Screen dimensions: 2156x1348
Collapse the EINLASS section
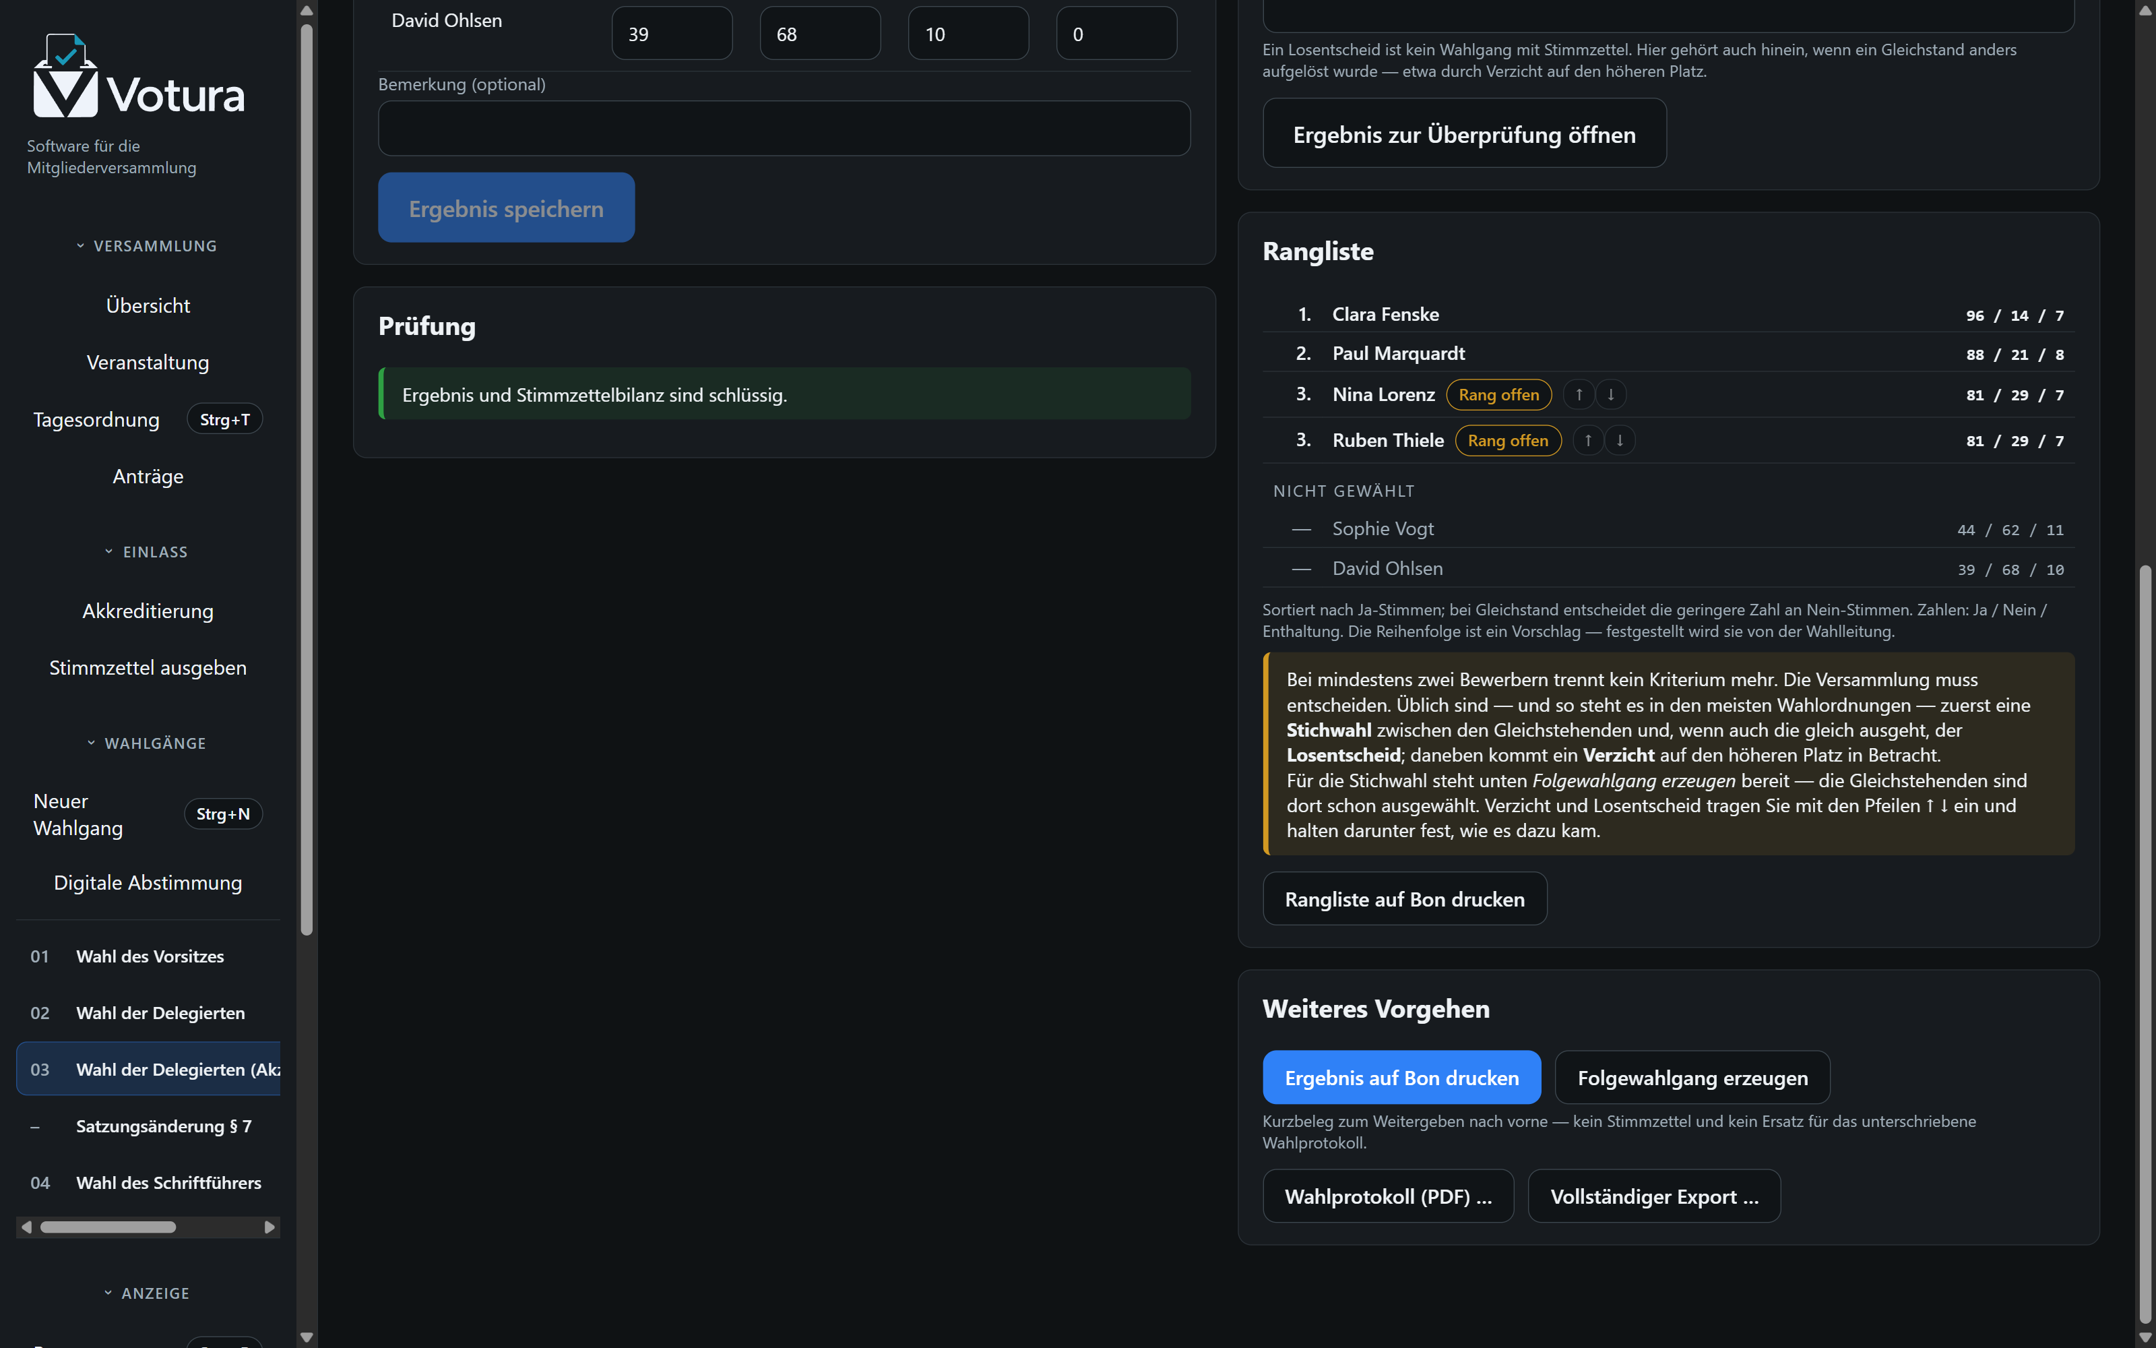pyautogui.click(x=147, y=552)
